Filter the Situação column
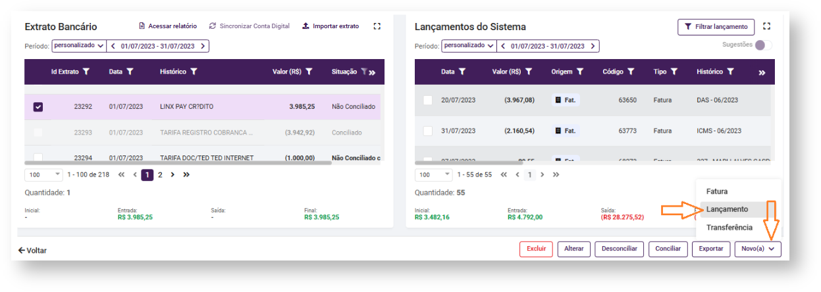The image size is (821, 292). click(363, 72)
